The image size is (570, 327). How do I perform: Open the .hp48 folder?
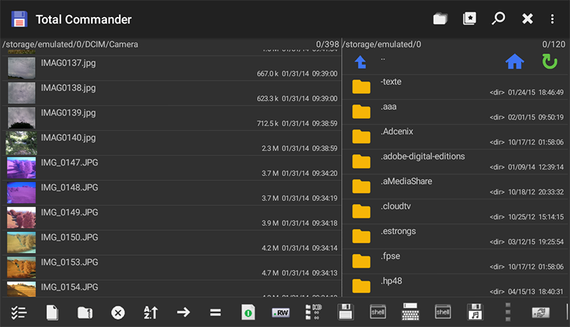pyautogui.click(x=455, y=286)
